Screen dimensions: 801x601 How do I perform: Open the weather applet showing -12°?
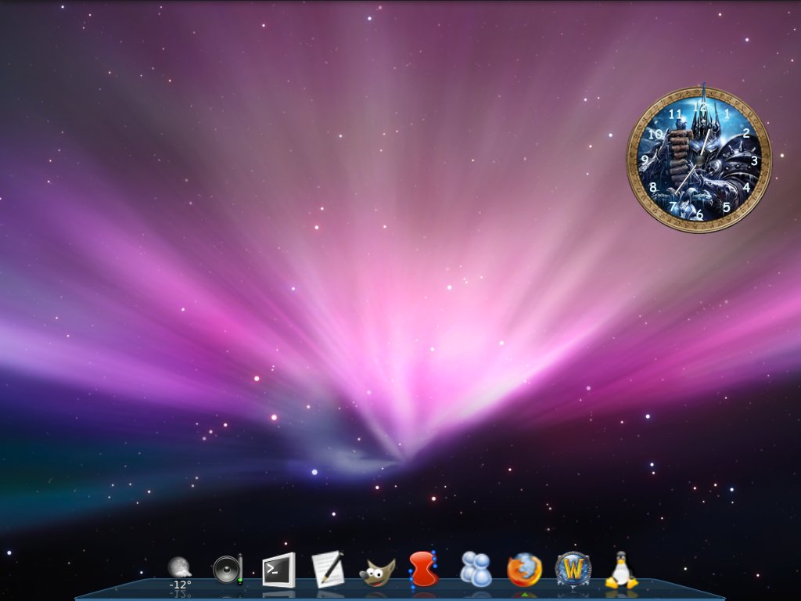click(x=180, y=571)
